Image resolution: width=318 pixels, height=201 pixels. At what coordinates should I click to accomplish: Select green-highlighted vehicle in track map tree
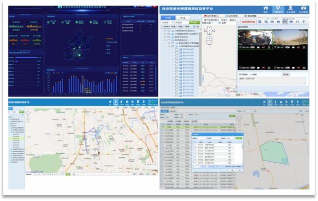point(16,138)
